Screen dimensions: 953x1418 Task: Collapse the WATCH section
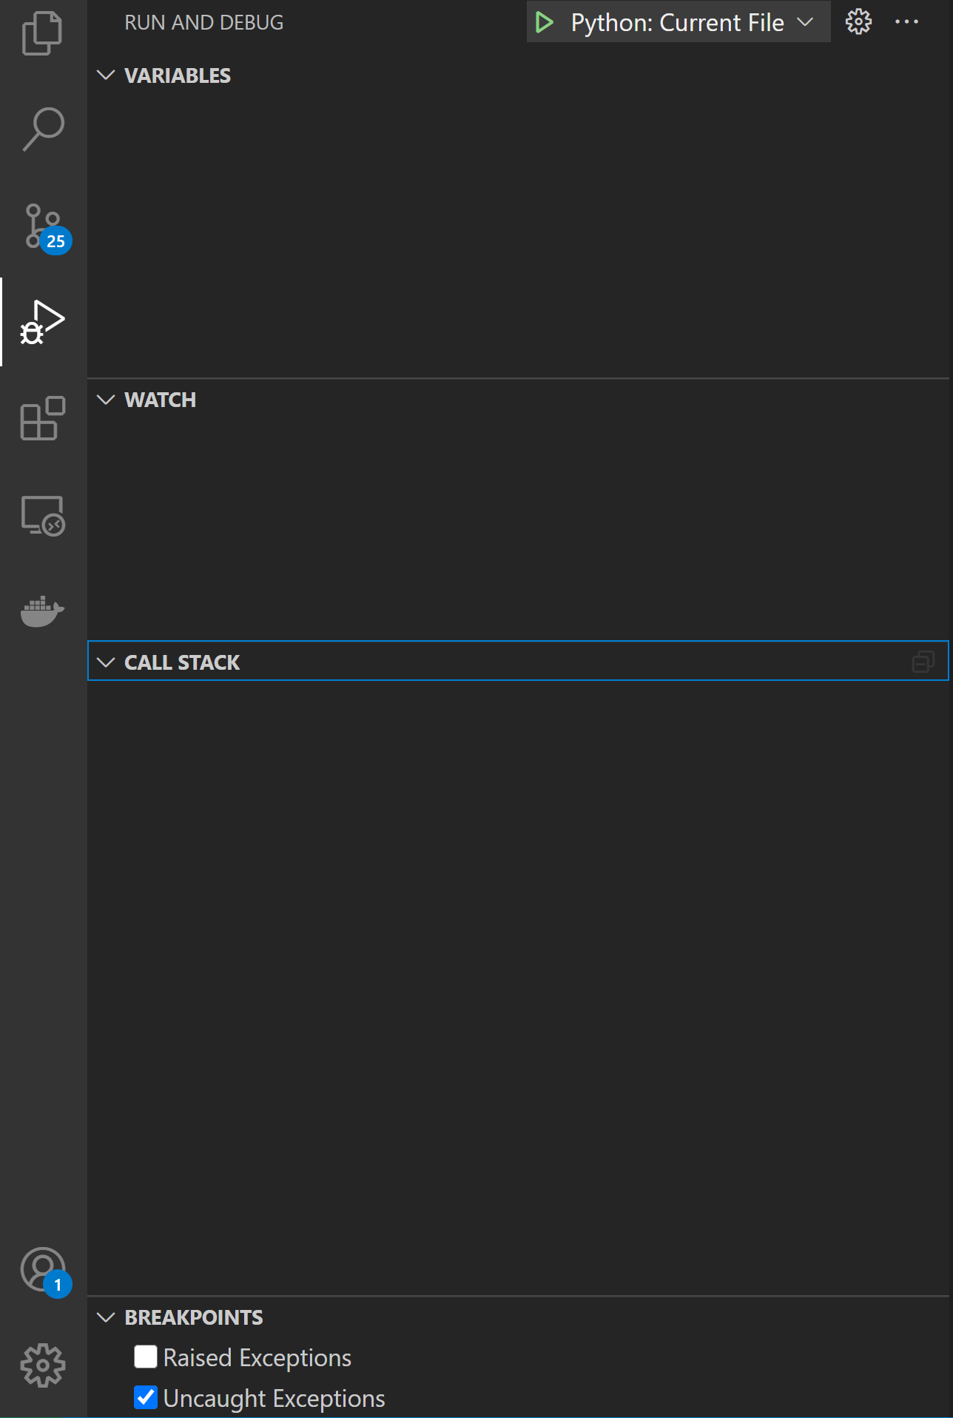pyautogui.click(x=106, y=400)
